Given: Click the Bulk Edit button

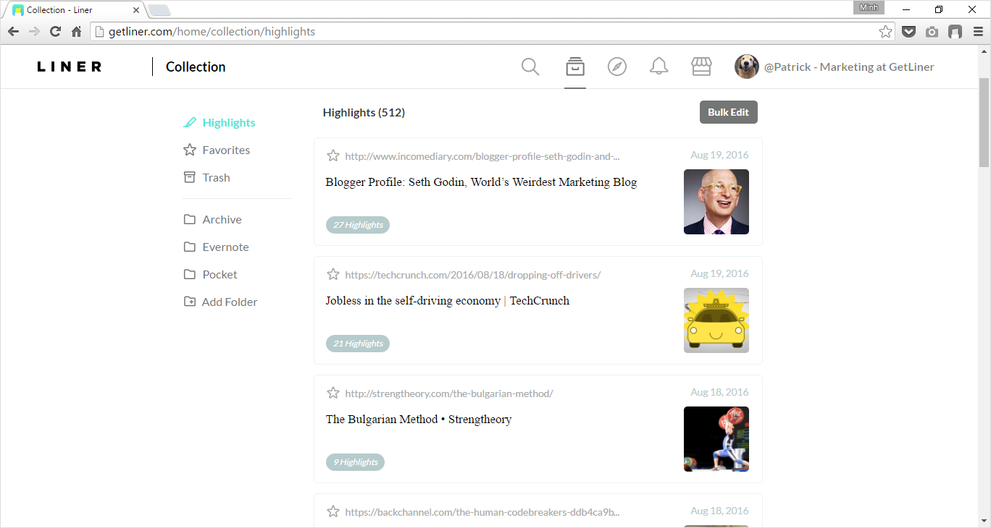Looking at the screenshot, I should coord(728,112).
